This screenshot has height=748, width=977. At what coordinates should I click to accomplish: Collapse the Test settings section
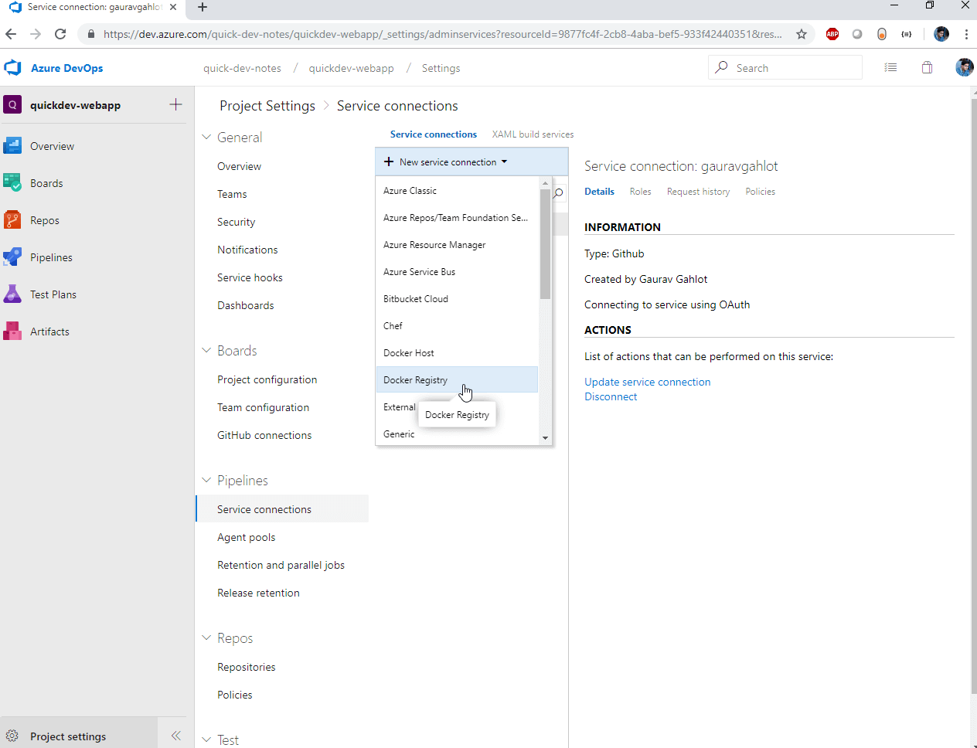click(206, 739)
